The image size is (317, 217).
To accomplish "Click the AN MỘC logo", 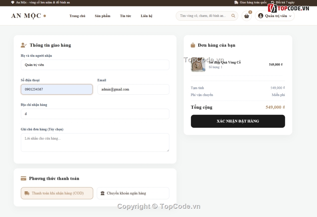I will click(28, 16).
